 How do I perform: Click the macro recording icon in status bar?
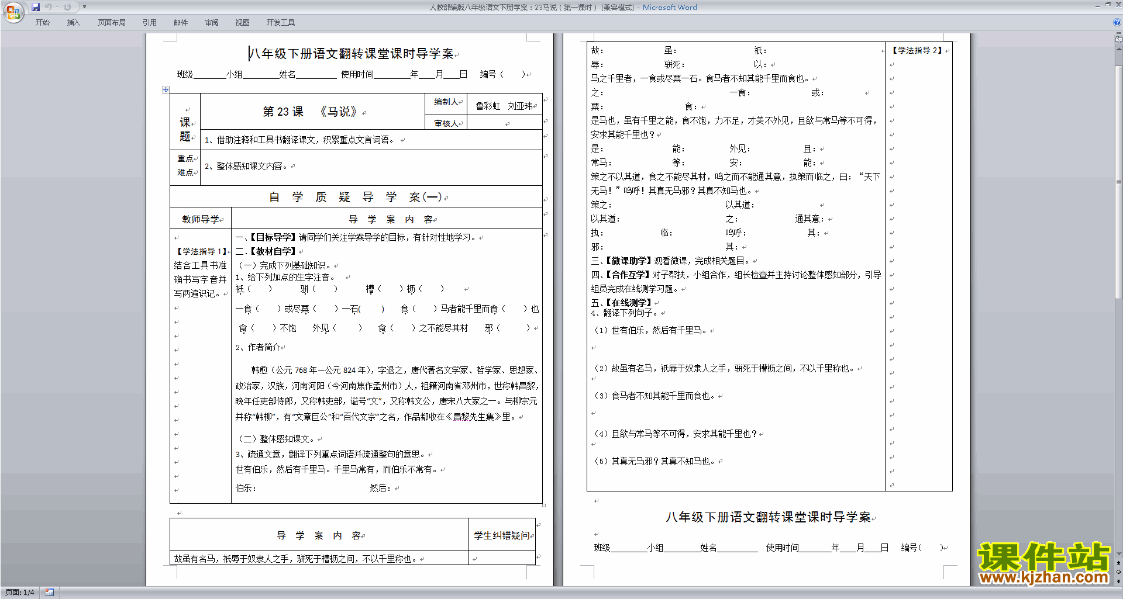(x=49, y=593)
